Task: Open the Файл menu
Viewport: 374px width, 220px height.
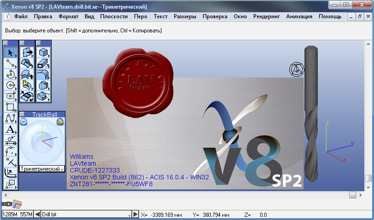Action: 21,17
